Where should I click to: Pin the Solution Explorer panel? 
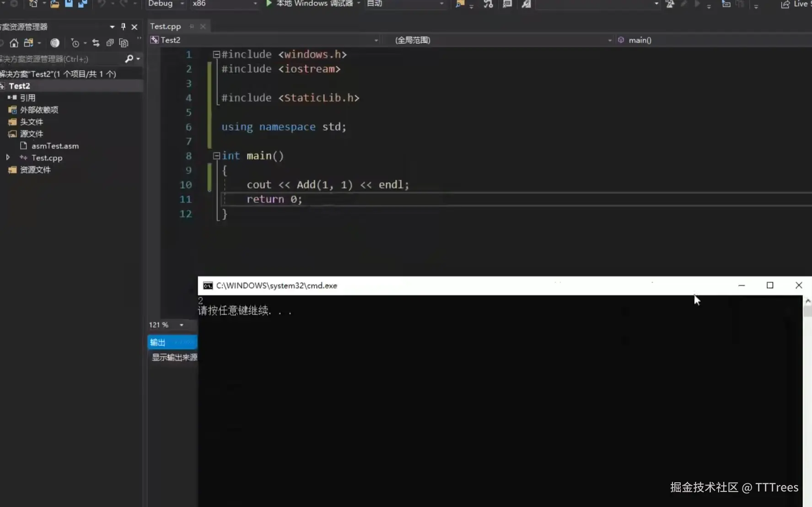pos(123,27)
